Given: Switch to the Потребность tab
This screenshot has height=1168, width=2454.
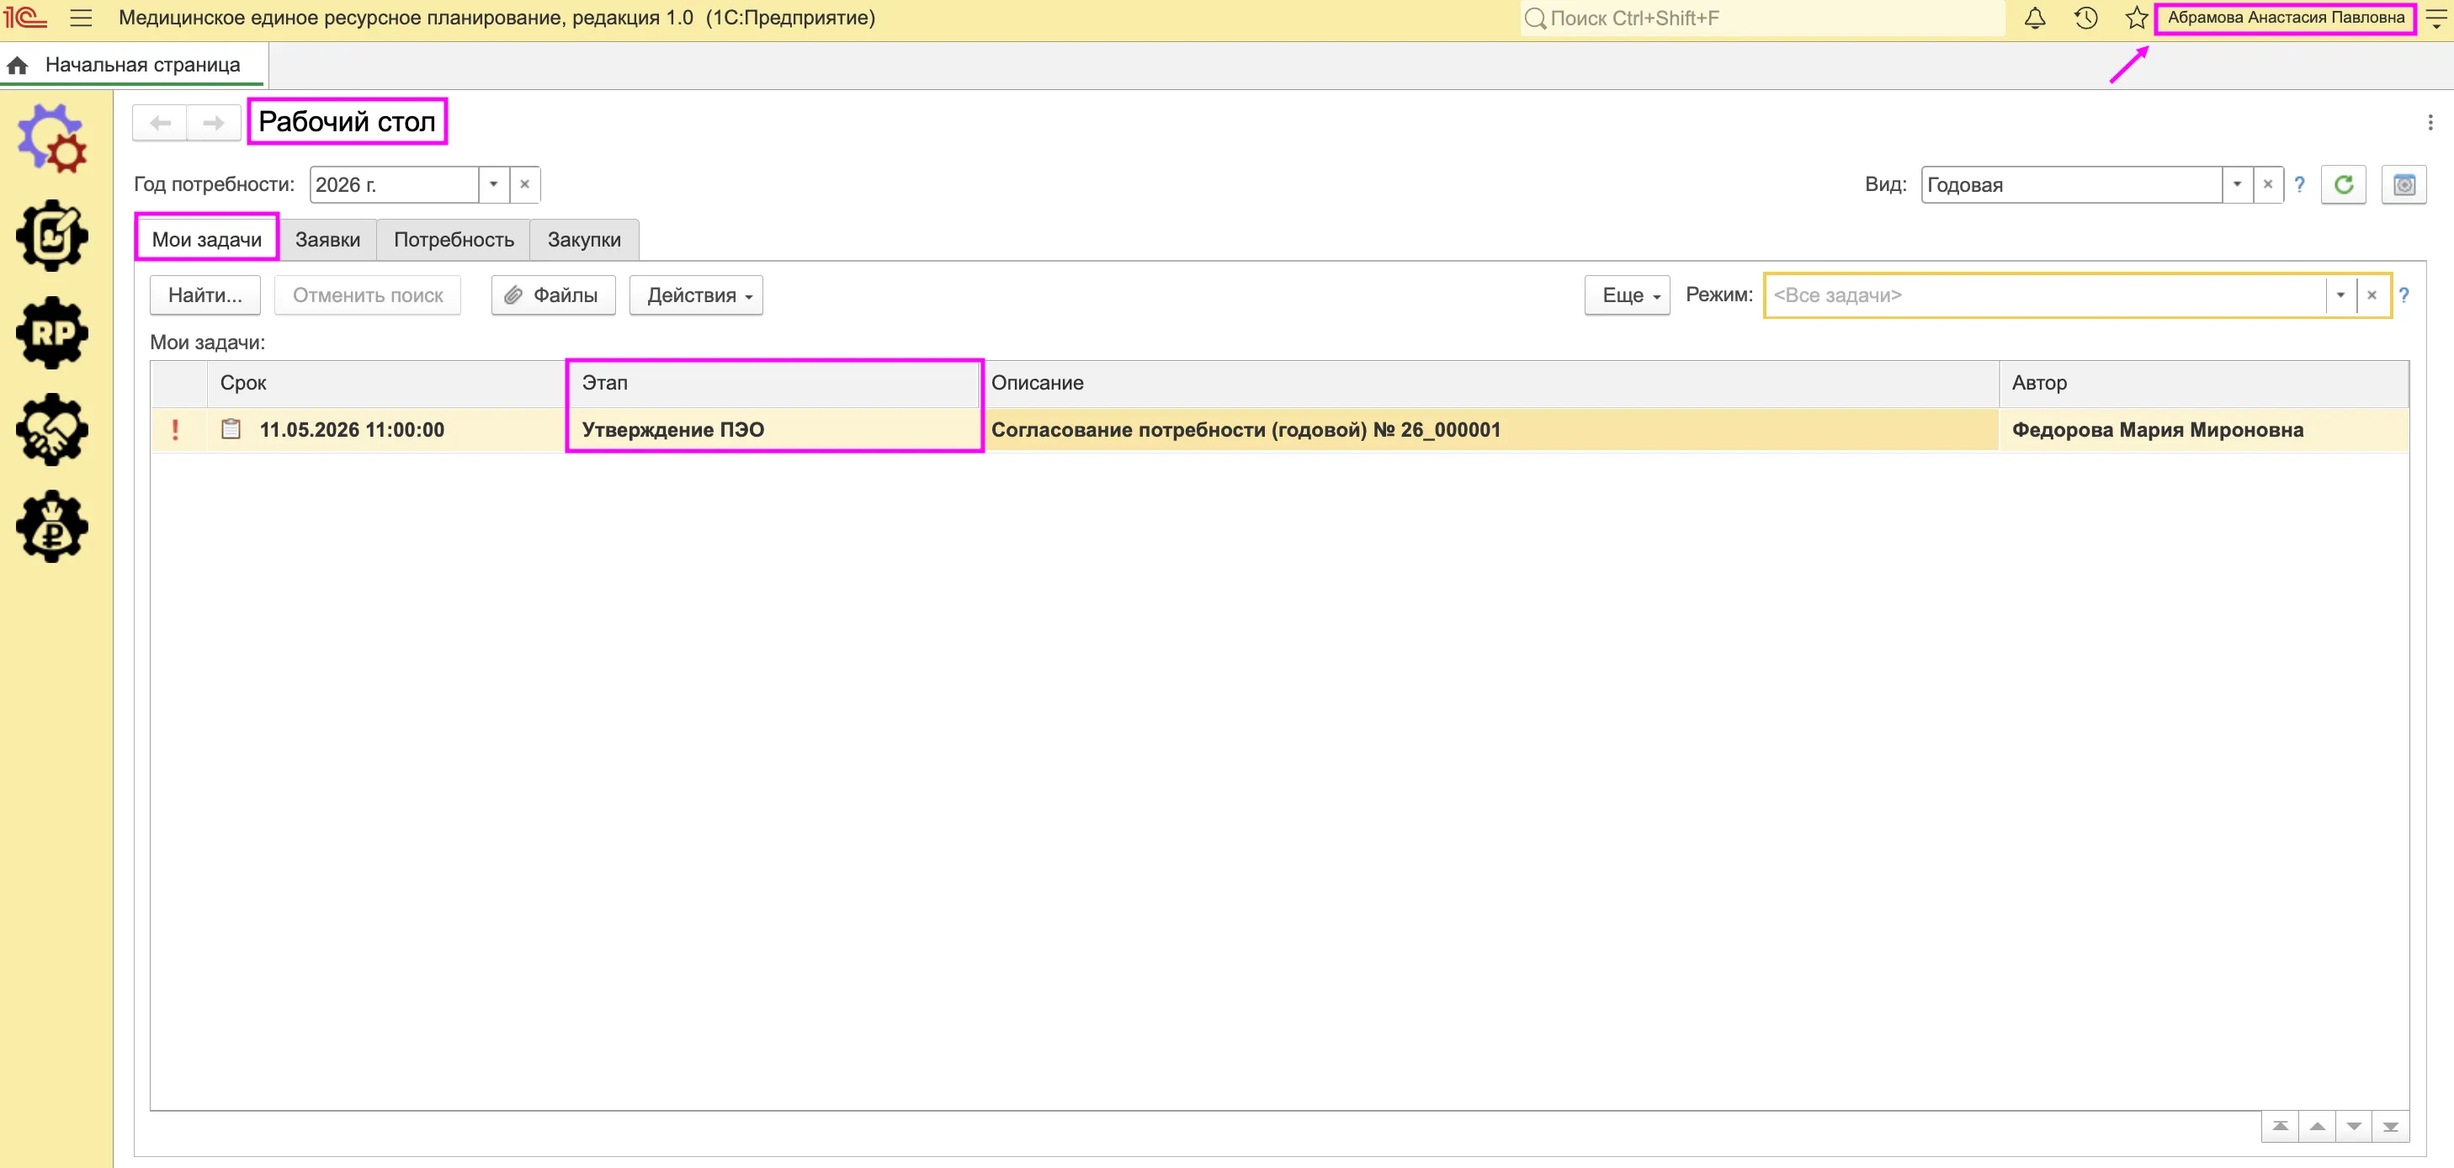Looking at the screenshot, I should coord(454,240).
